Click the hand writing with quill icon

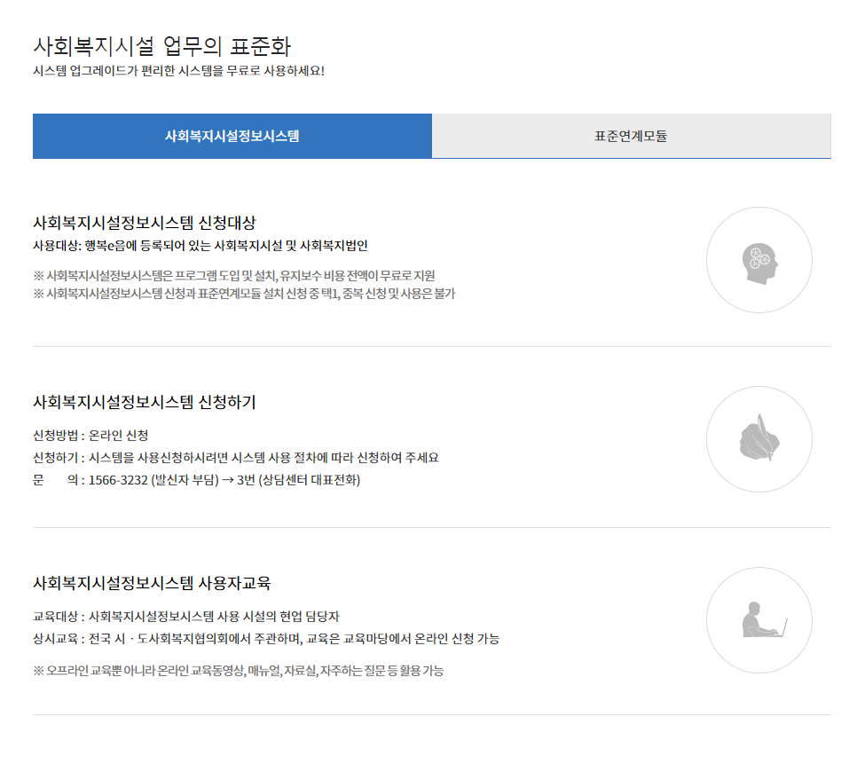[759, 437]
